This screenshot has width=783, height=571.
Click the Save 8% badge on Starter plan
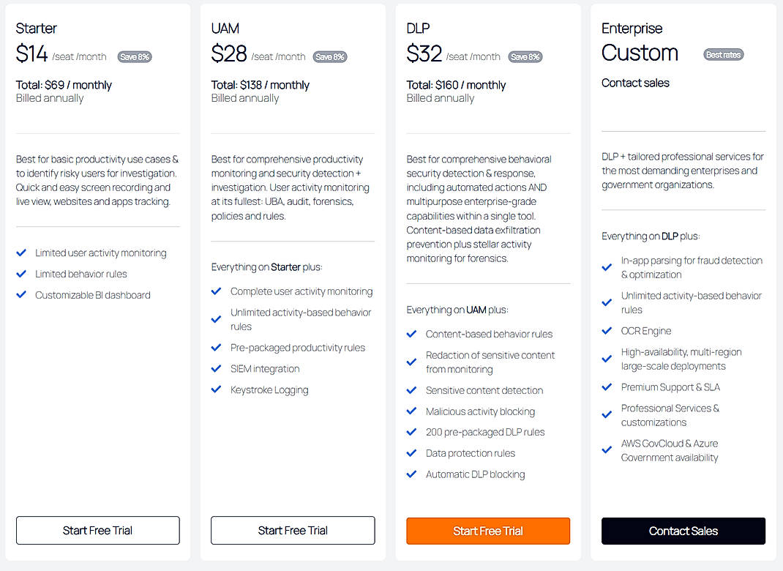pos(134,56)
